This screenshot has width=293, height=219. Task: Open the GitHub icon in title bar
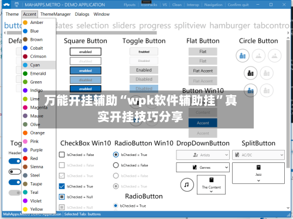[17, 5]
